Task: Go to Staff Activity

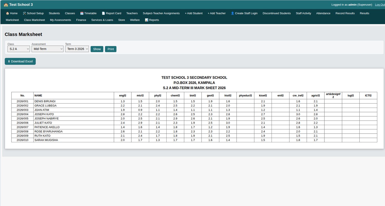Action: (x=303, y=13)
